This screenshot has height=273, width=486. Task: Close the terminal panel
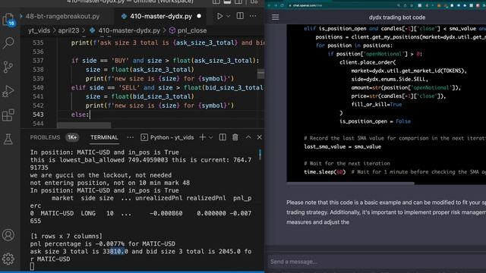coord(260,137)
